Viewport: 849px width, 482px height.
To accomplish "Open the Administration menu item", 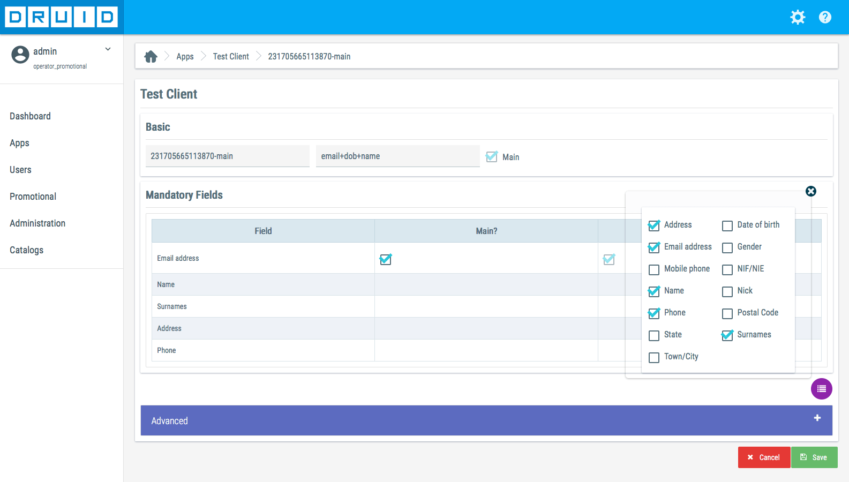I will 37,223.
